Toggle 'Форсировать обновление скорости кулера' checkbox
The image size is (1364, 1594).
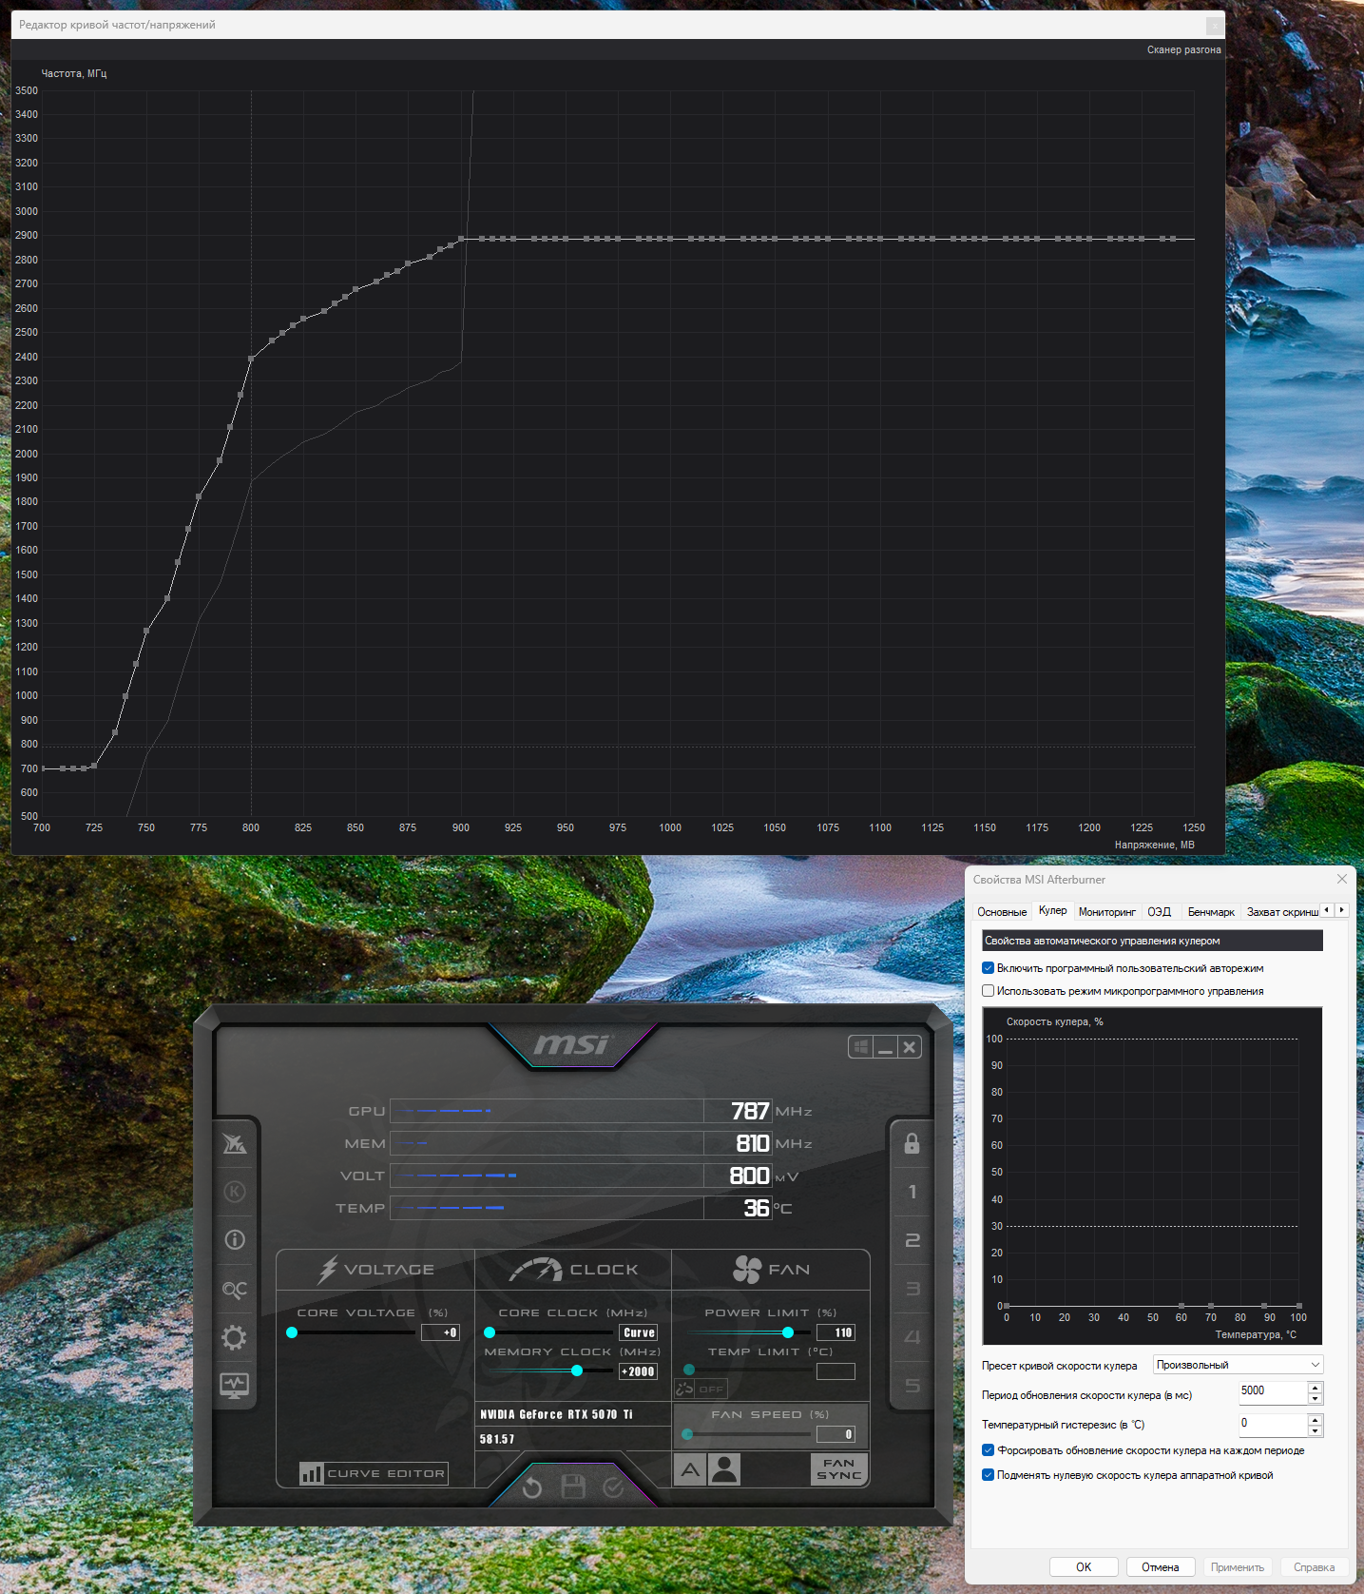click(x=988, y=1450)
